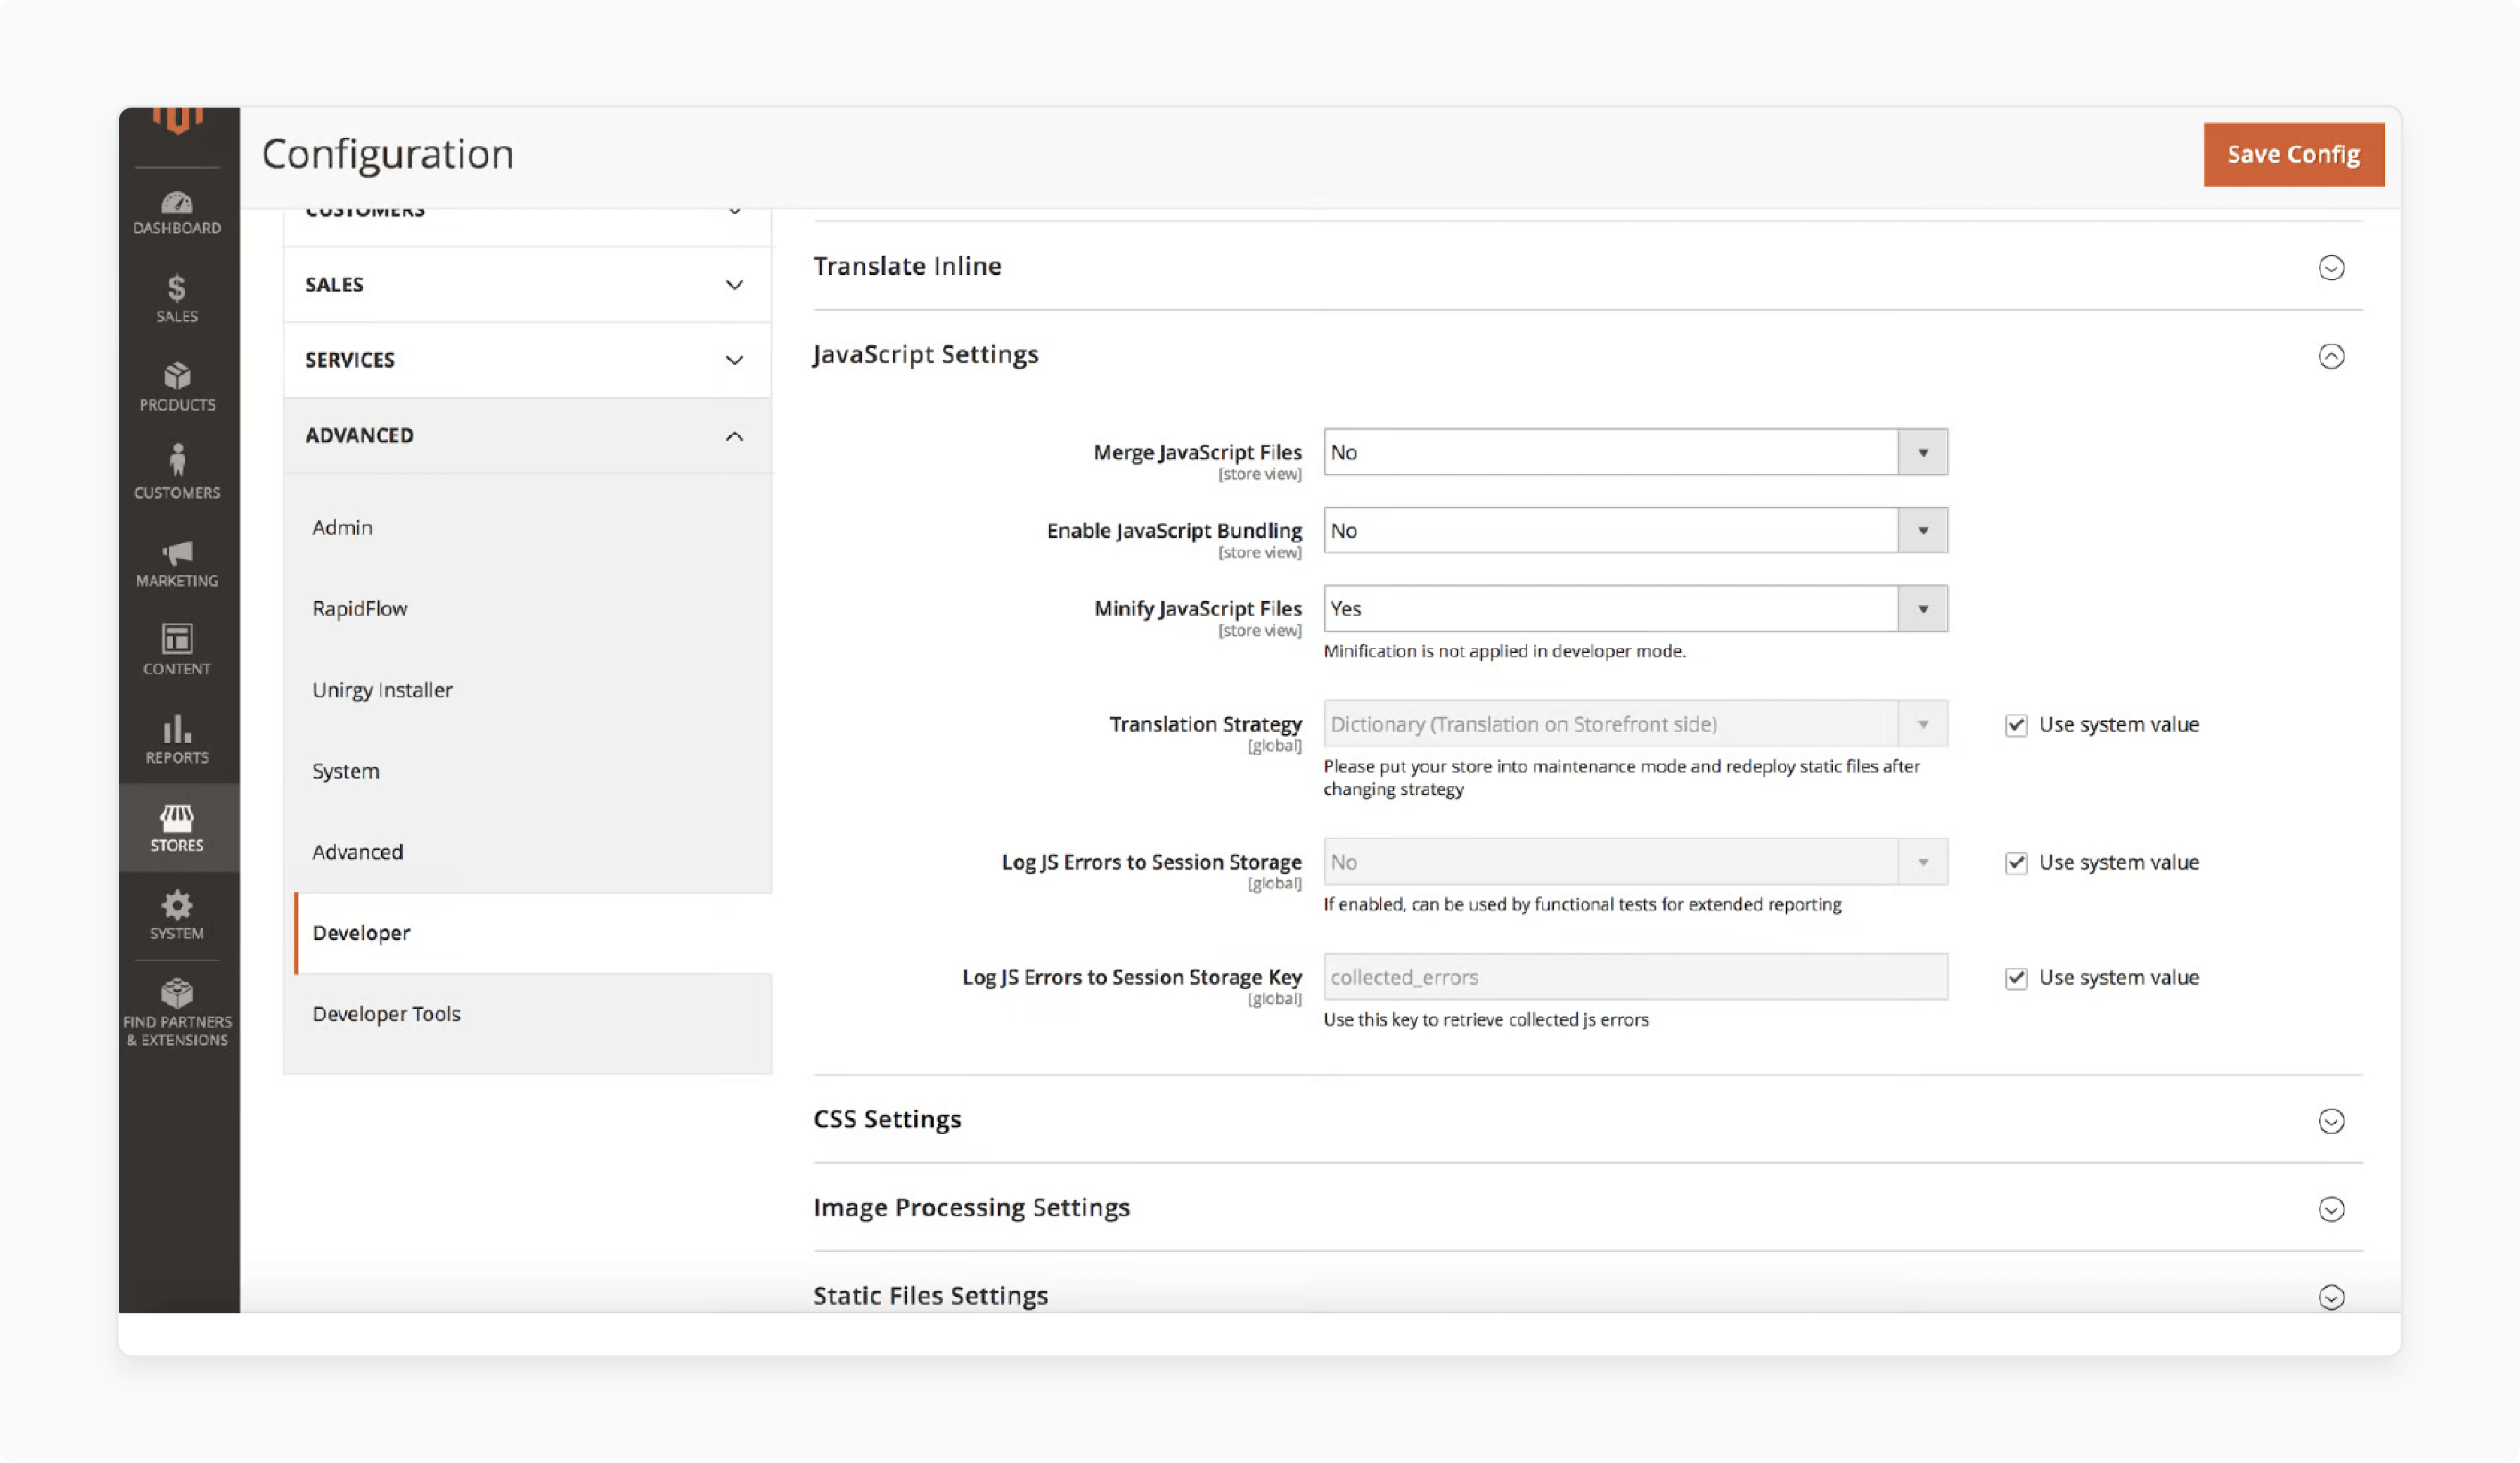Image resolution: width=2520 pixels, height=1463 pixels.
Task: Click the collected_errors key input field
Action: [x=1635, y=977]
